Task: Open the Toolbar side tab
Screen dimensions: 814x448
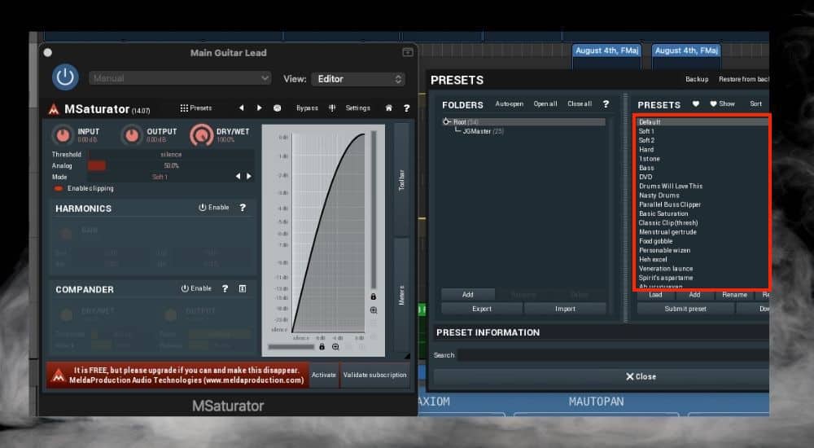Action: 401,180
